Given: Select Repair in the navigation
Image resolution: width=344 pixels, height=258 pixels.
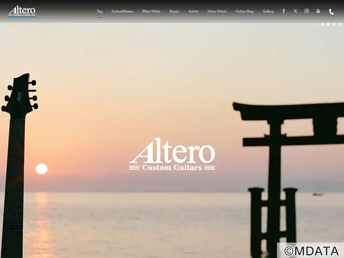Looking at the screenshot, I should coord(174,11).
